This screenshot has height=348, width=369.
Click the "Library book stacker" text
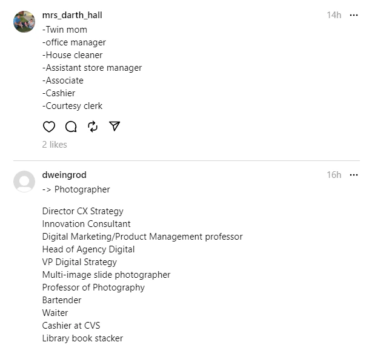(82, 338)
